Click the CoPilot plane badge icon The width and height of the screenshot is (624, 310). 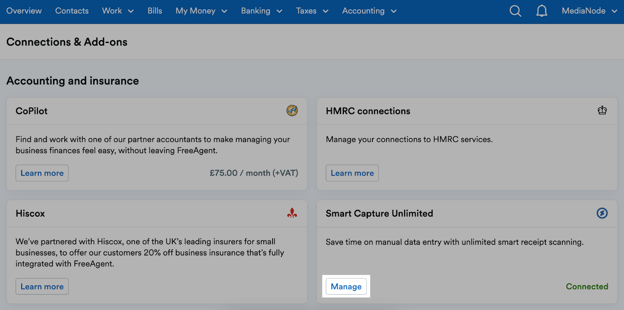pos(292,111)
